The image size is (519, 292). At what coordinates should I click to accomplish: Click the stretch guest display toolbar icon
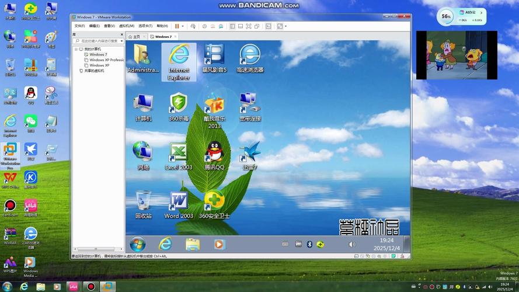tap(280, 26)
